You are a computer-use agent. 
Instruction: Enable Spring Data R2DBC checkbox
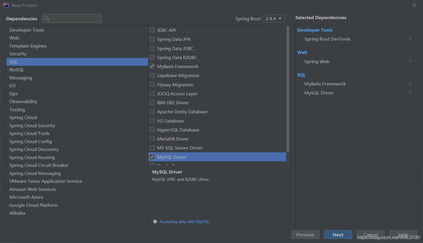(152, 57)
